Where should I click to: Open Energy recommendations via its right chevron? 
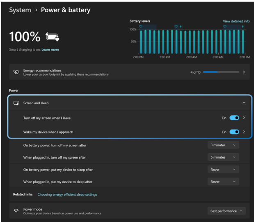point(244,72)
